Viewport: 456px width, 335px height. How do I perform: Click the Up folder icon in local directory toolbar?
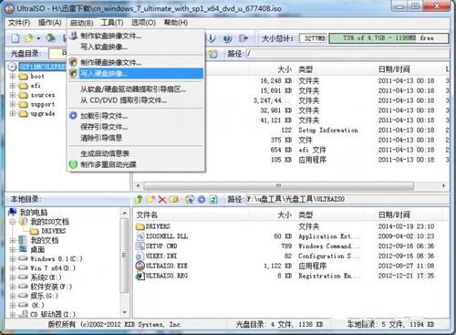click(x=140, y=199)
